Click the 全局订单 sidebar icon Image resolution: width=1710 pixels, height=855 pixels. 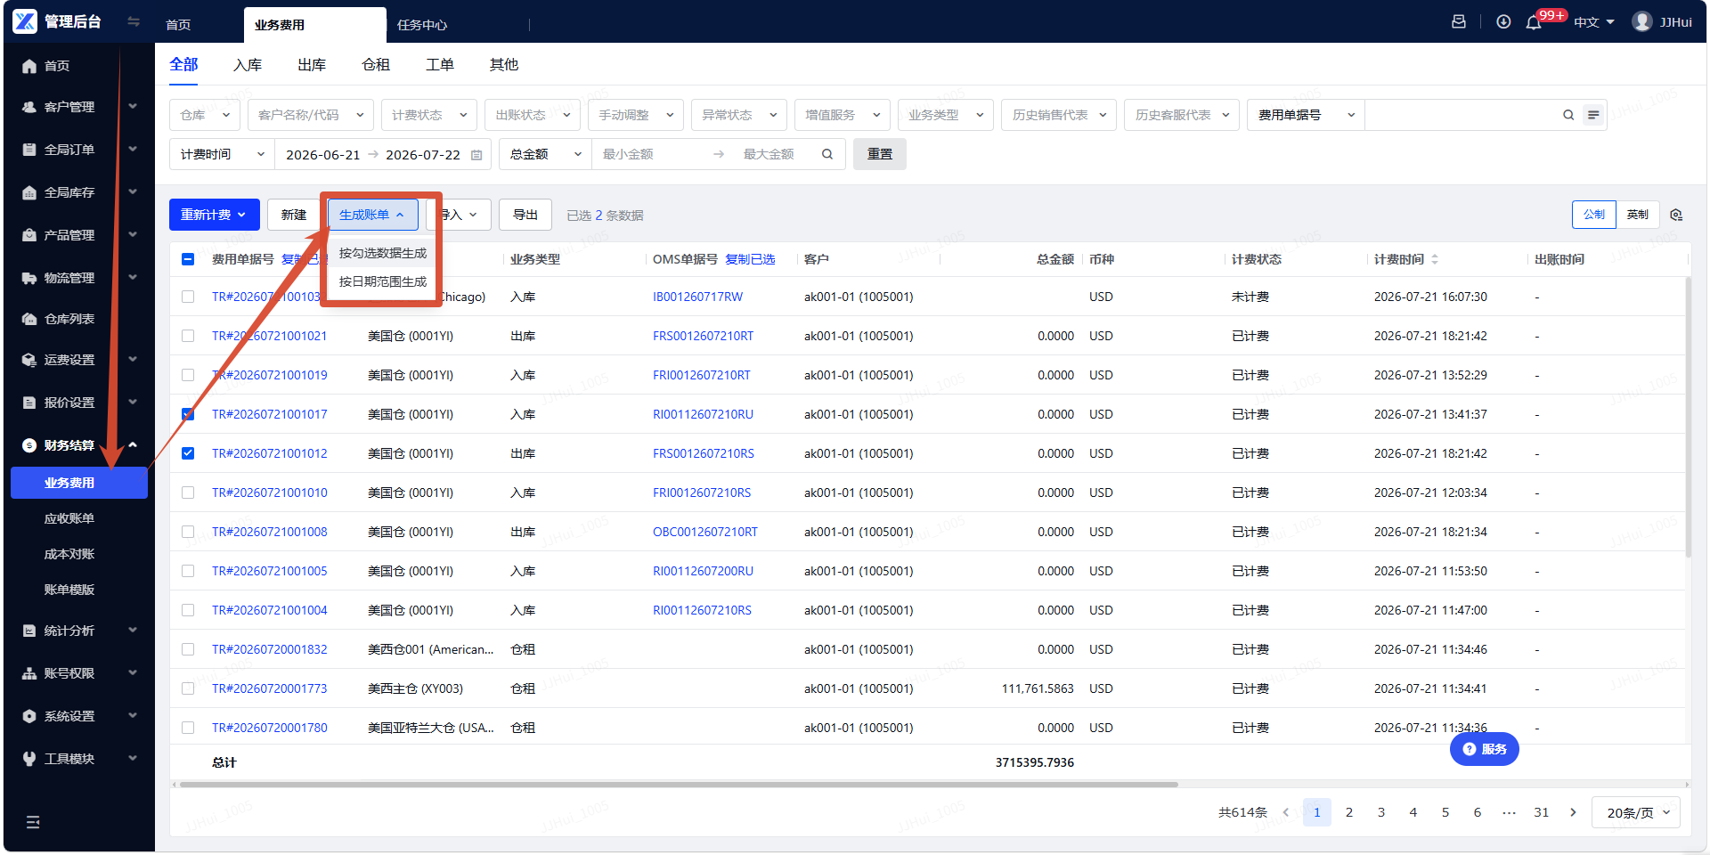coord(29,150)
